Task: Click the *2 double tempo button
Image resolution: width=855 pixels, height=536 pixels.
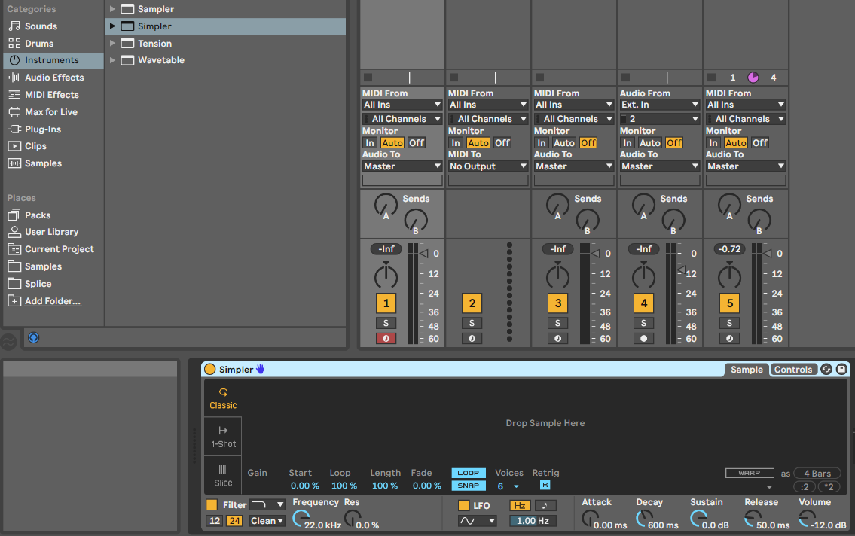Action: (x=829, y=487)
